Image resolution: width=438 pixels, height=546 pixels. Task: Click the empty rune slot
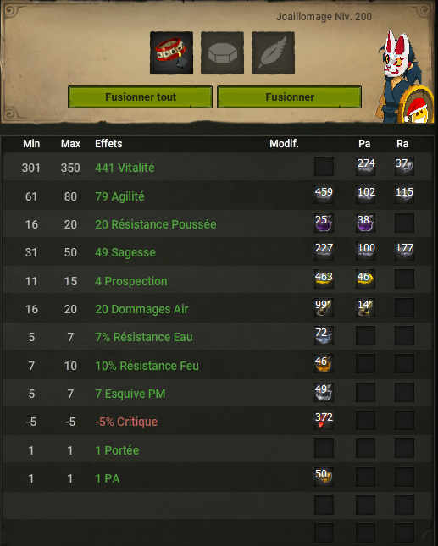click(222, 53)
